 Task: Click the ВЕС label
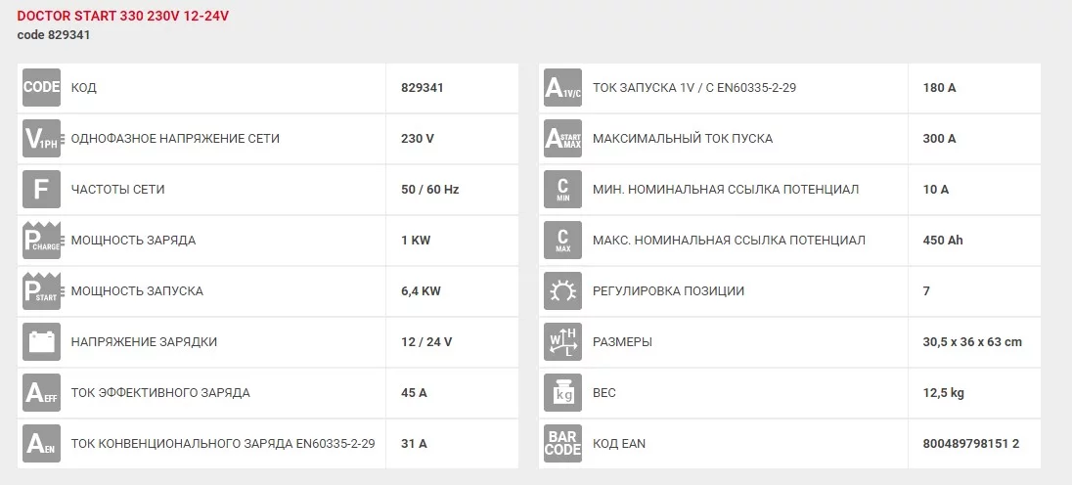(x=604, y=393)
